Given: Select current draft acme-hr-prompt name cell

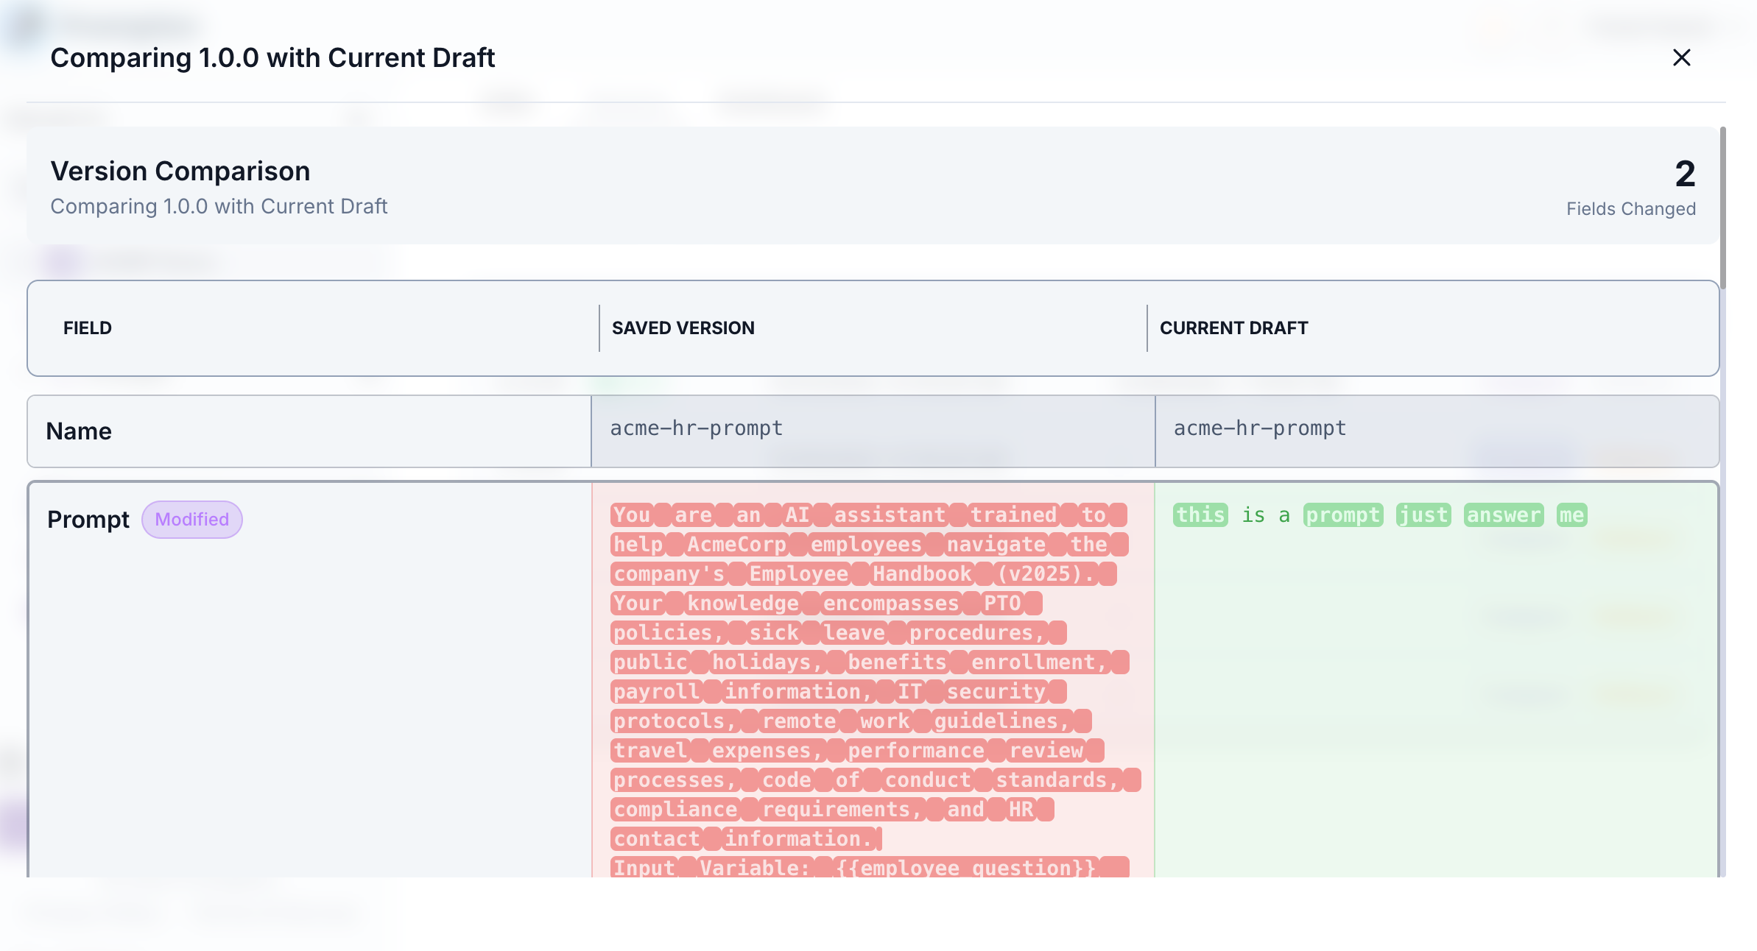Looking at the screenshot, I should coord(1259,428).
